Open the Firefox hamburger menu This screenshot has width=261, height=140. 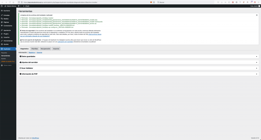tap(258, 2)
